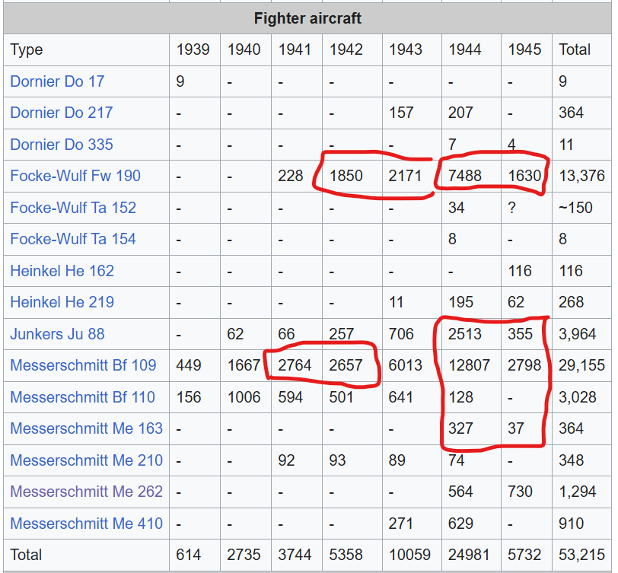Viewport: 618px width, 573px height.
Task: Select the Fw 190 cell 2171
Action: (412, 176)
